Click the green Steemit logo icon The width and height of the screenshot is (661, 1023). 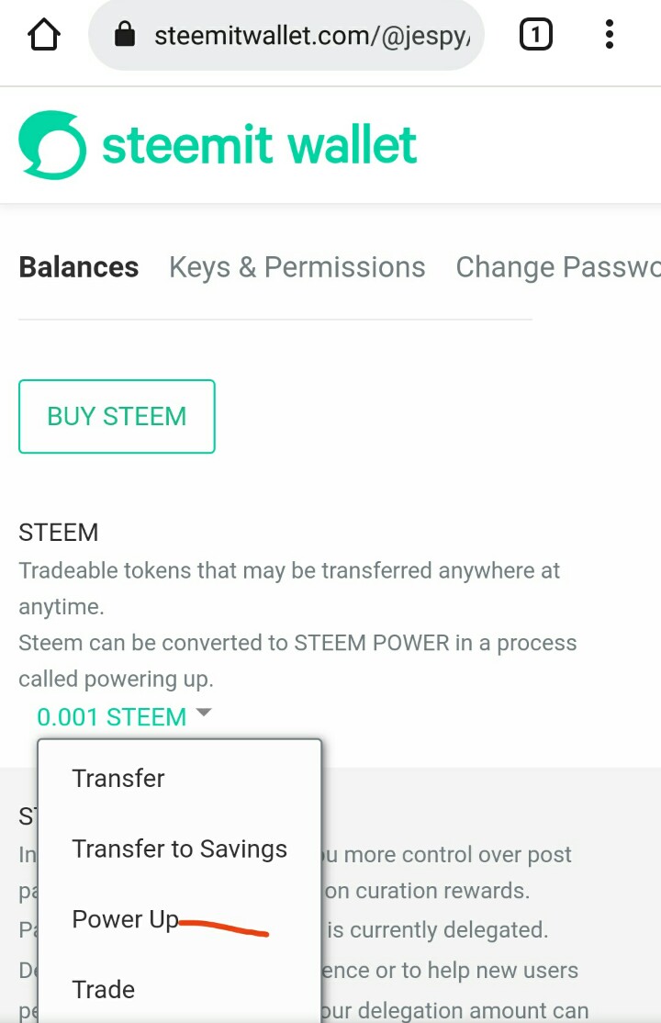tap(52, 145)
